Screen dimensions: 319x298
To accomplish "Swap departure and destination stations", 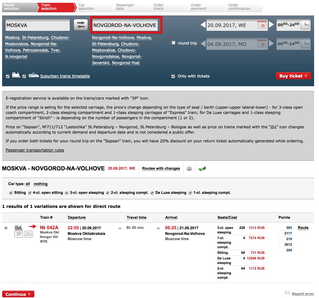I will click(x=81, y=25).
